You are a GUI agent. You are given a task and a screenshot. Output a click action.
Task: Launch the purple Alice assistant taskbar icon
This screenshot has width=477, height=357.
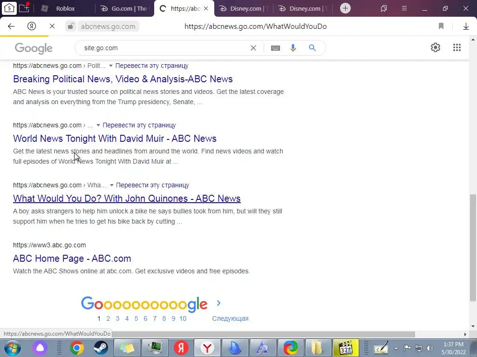pos(40,348)
